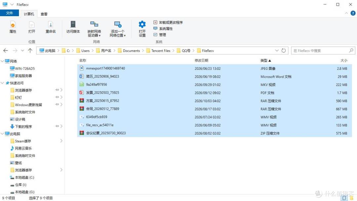Sort by the 修改日期 column header
Image resolution: width=357 pixels, height=201 pixels.
pos(201,60)
